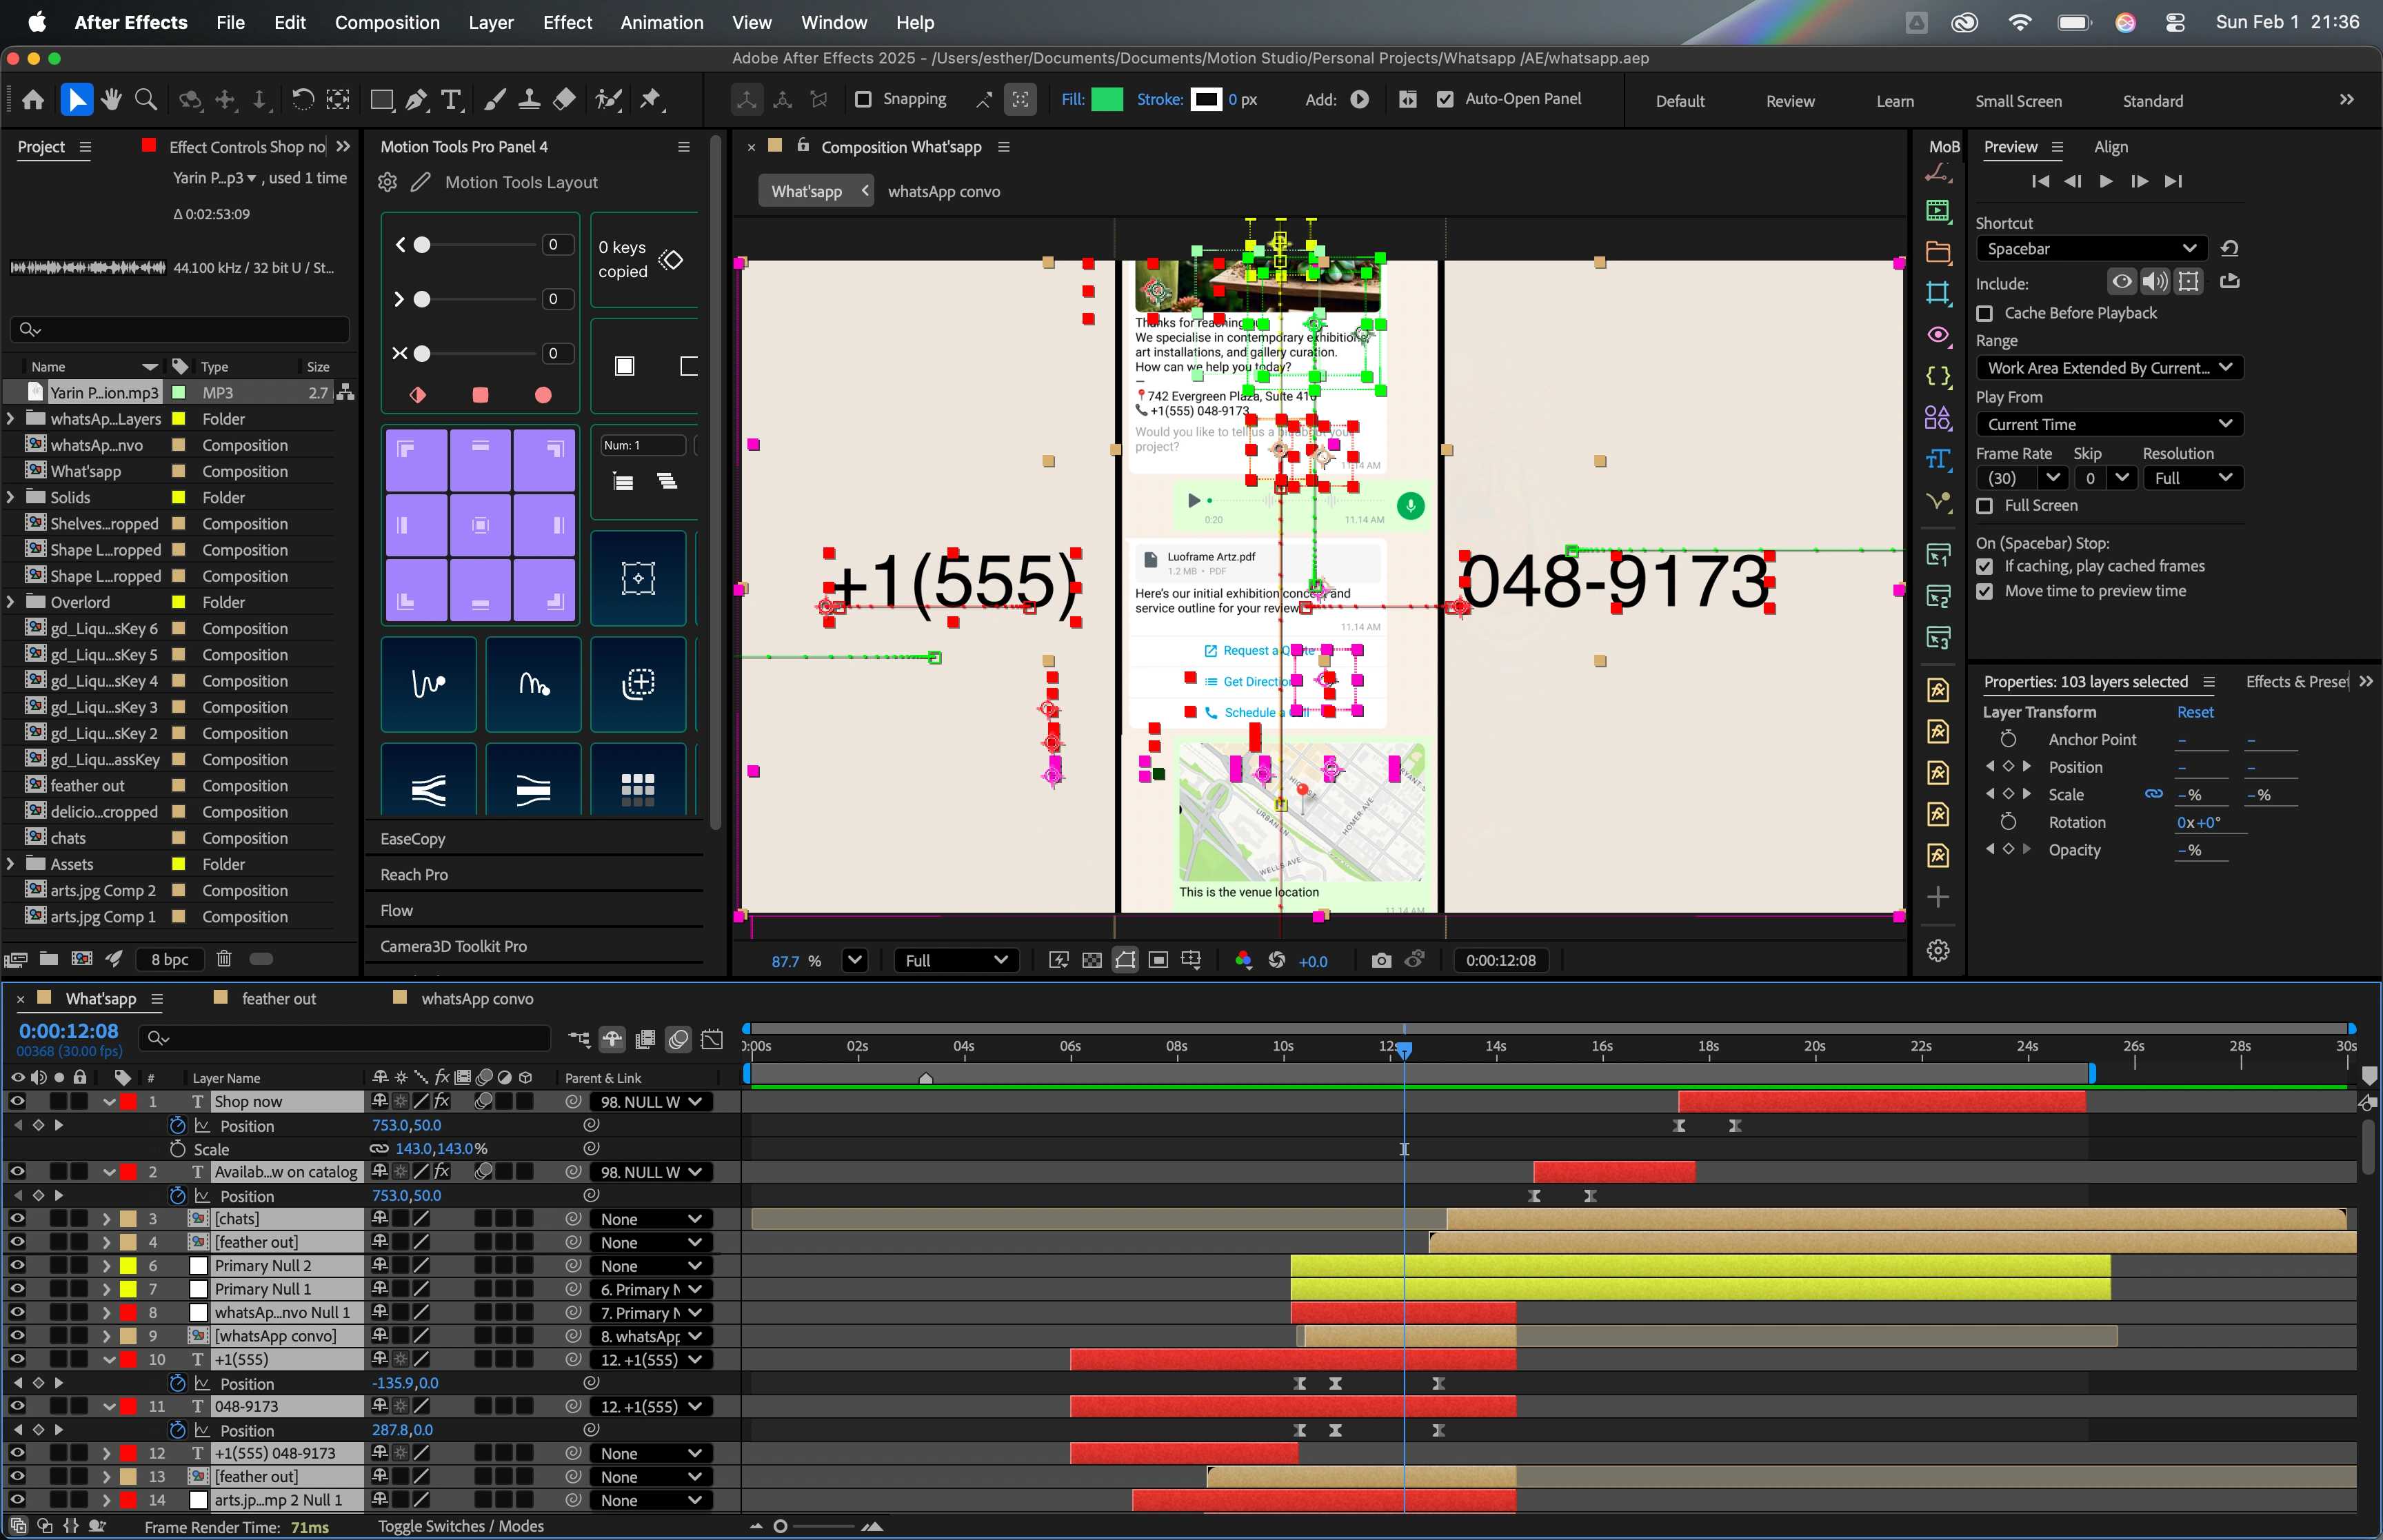Reset Layer Transform properties
2383x1540 pixels.
pos(2195,712)
